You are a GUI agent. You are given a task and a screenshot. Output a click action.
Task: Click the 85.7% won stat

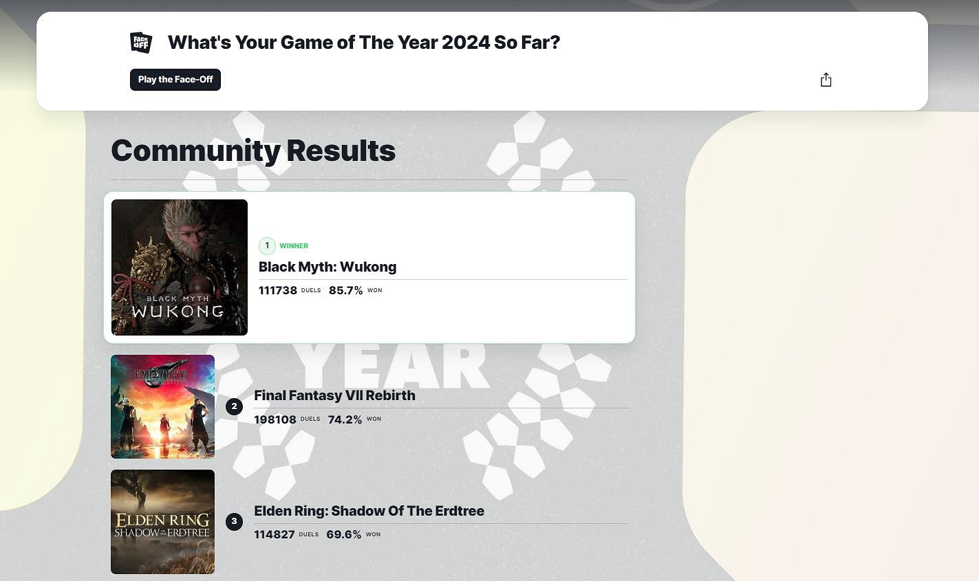345,290
